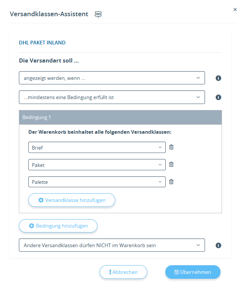
Task: Click info icon beside 'Andere Versandklassen' dropdown
Action: [x=218, y=245]
